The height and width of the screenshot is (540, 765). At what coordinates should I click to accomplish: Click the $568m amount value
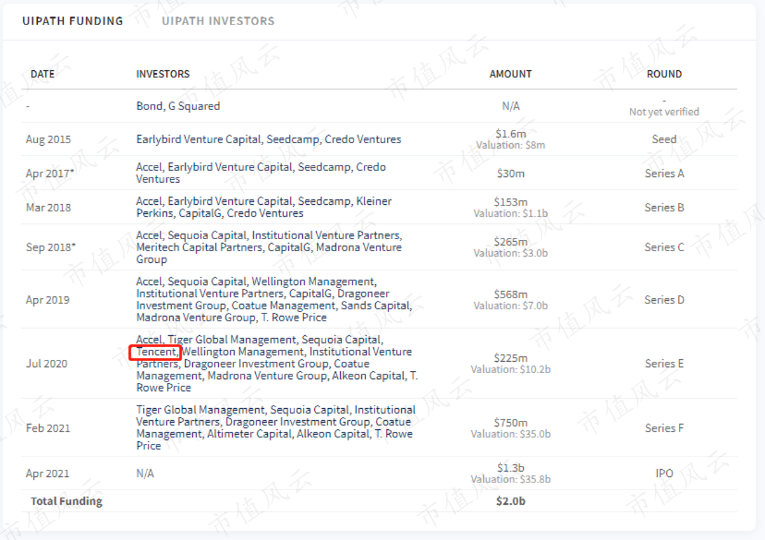tap(510, 294)
